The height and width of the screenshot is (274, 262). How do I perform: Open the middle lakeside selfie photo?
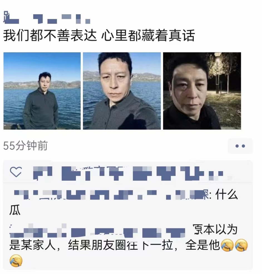click(x=122, y=91)
